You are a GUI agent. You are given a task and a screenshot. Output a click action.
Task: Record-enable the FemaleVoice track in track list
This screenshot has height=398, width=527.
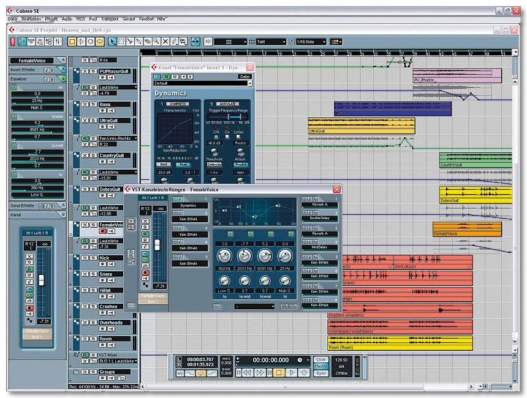click(x=102, y=231)
